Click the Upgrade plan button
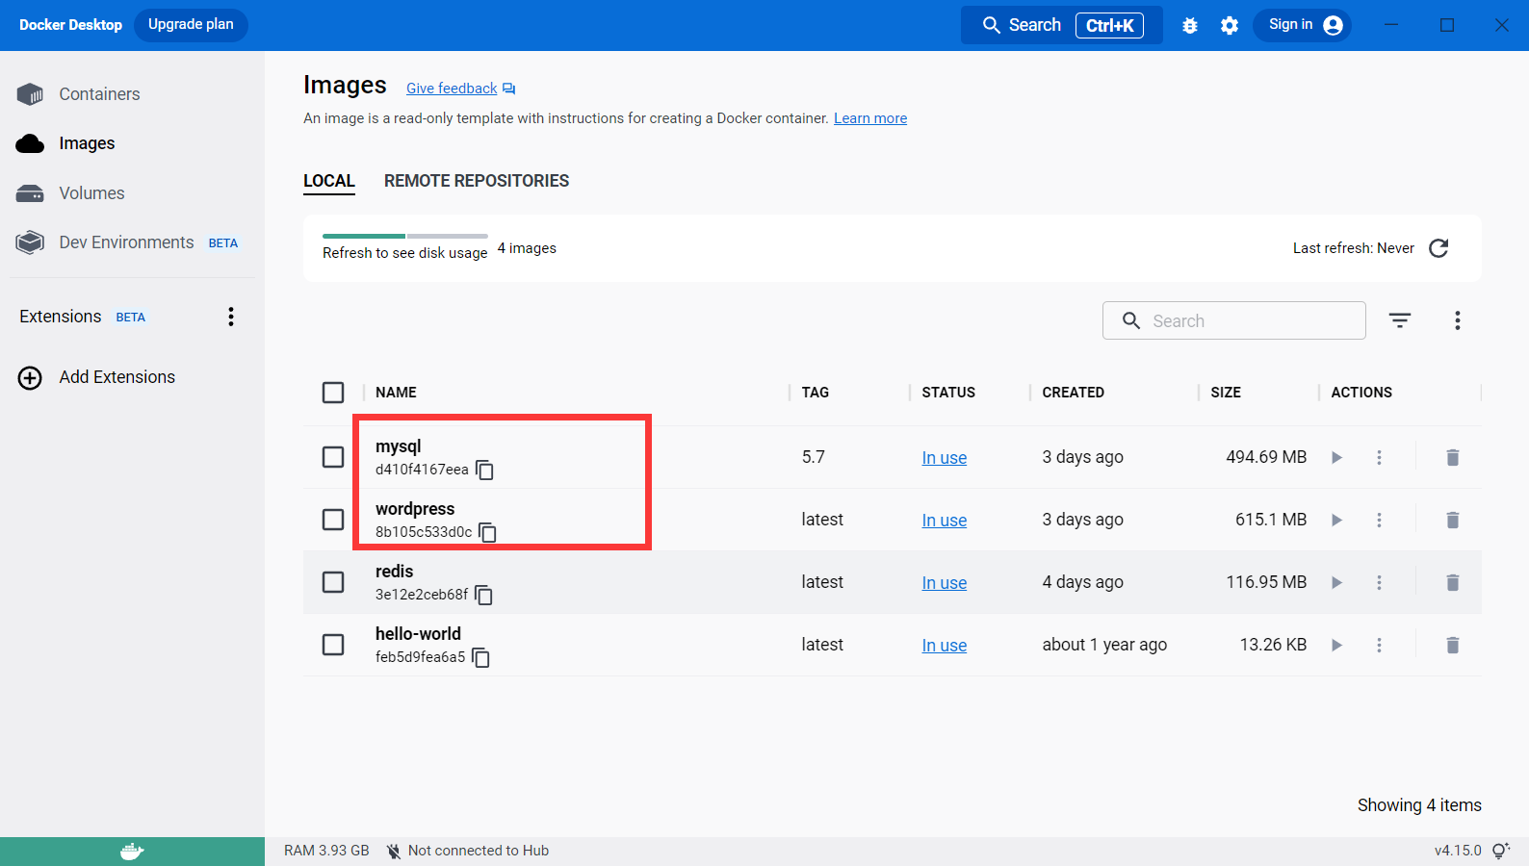Image resolution: width=1529 pixels, height=866 pixels. 191,25
